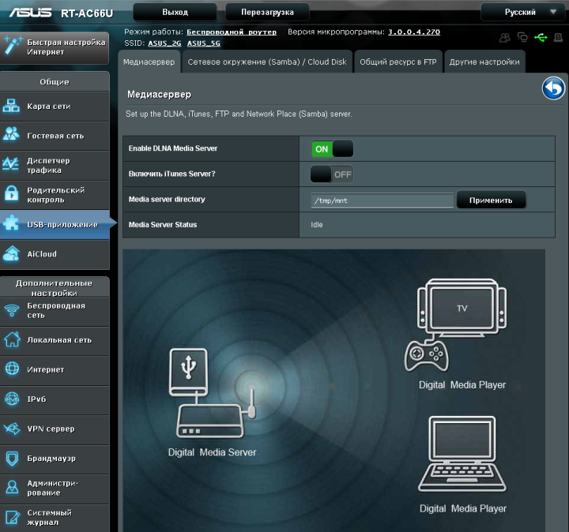This screenshot has width=569, height=532.
Task: Click the Быстрая настройка Интернет label
Action: [x=66, y=47]
